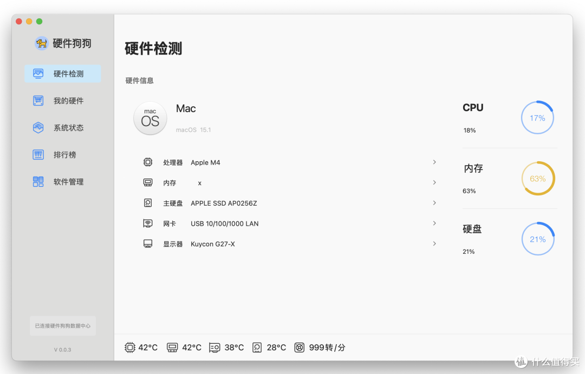This screenshot has width=585, height=374.
Task: Click the 软件管理 grid icon
Action: coord(38,182)
